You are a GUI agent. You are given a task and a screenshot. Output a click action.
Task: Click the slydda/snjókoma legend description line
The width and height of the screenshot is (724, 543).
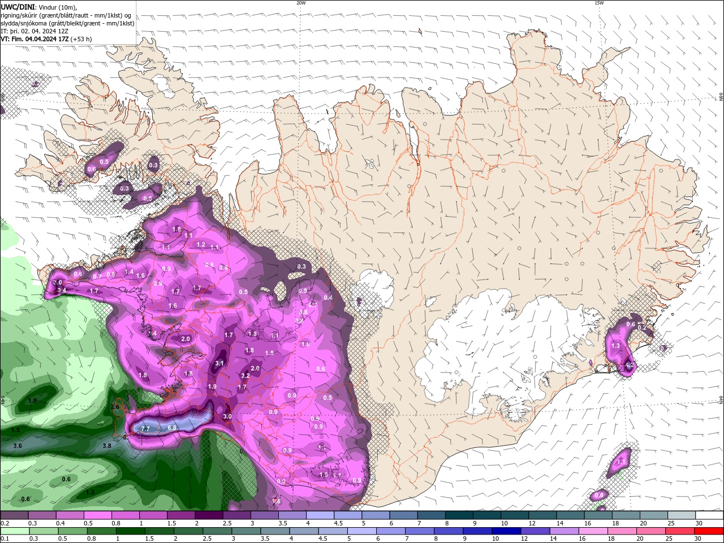click(x=67, y=23)
